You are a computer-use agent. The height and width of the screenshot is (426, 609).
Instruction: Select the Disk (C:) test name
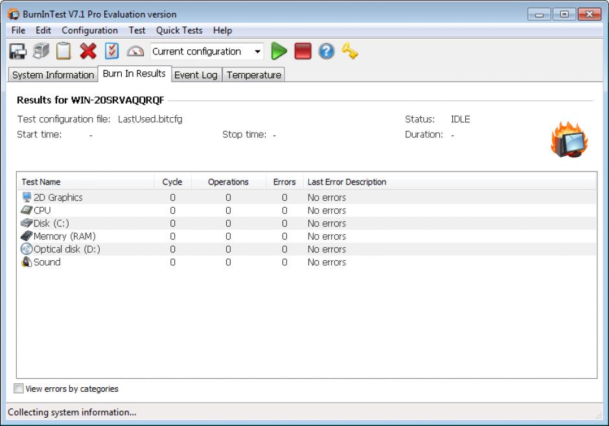51,223
